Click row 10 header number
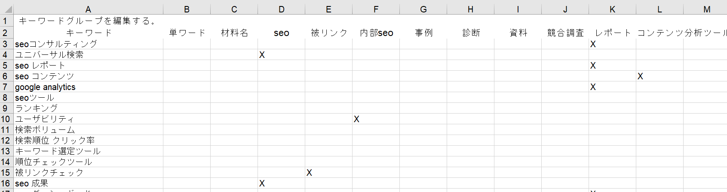The width and height of the screenshot is (727, 192). (x=6, y=119)
